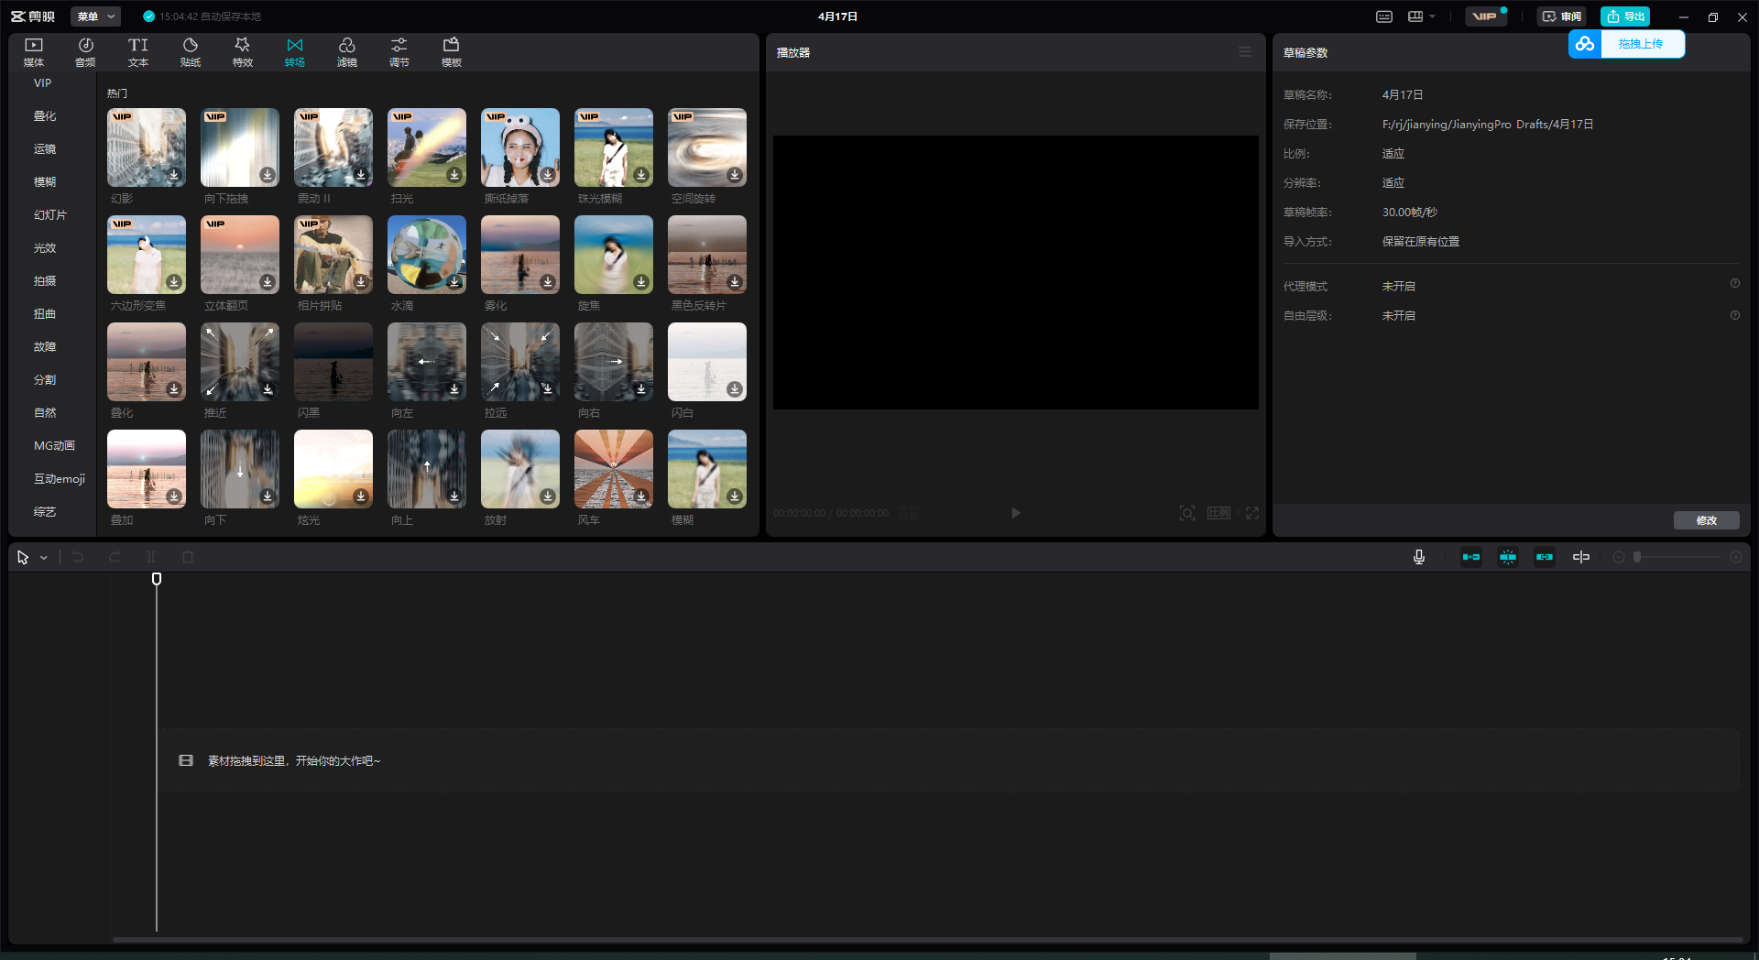Open the 菜单 menu dropdown

point(95,16)
